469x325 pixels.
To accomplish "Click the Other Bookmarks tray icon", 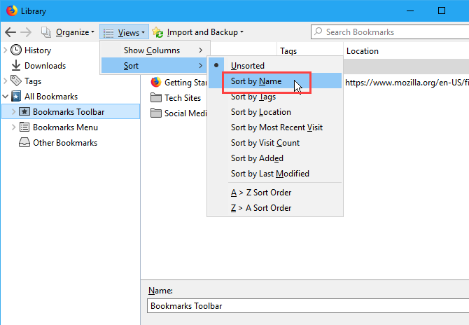I will (x=24, y=143).
